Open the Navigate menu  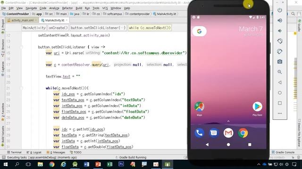[x=31, y=8]
